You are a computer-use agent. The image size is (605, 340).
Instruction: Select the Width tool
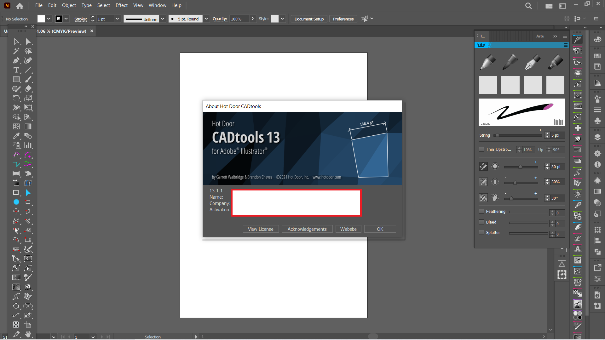(16, 108)
